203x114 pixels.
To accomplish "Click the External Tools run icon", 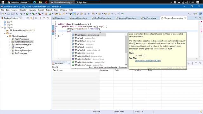I will (39, 14).
